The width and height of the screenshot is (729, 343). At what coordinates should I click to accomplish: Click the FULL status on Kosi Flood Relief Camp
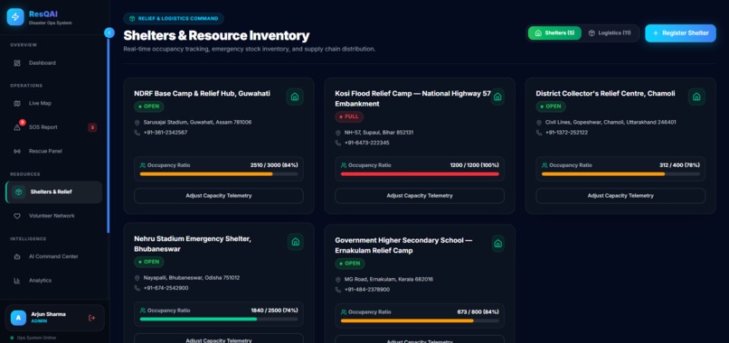349,116
